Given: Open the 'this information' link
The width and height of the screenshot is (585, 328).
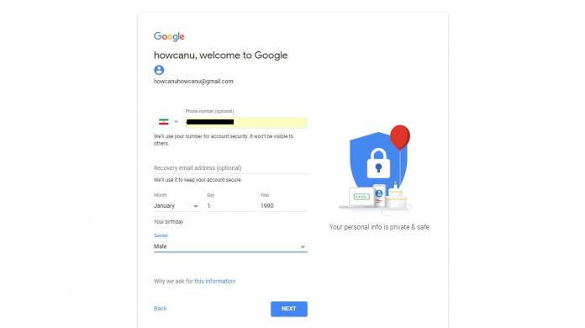Looking at the screenshot, I should (215, 281).
